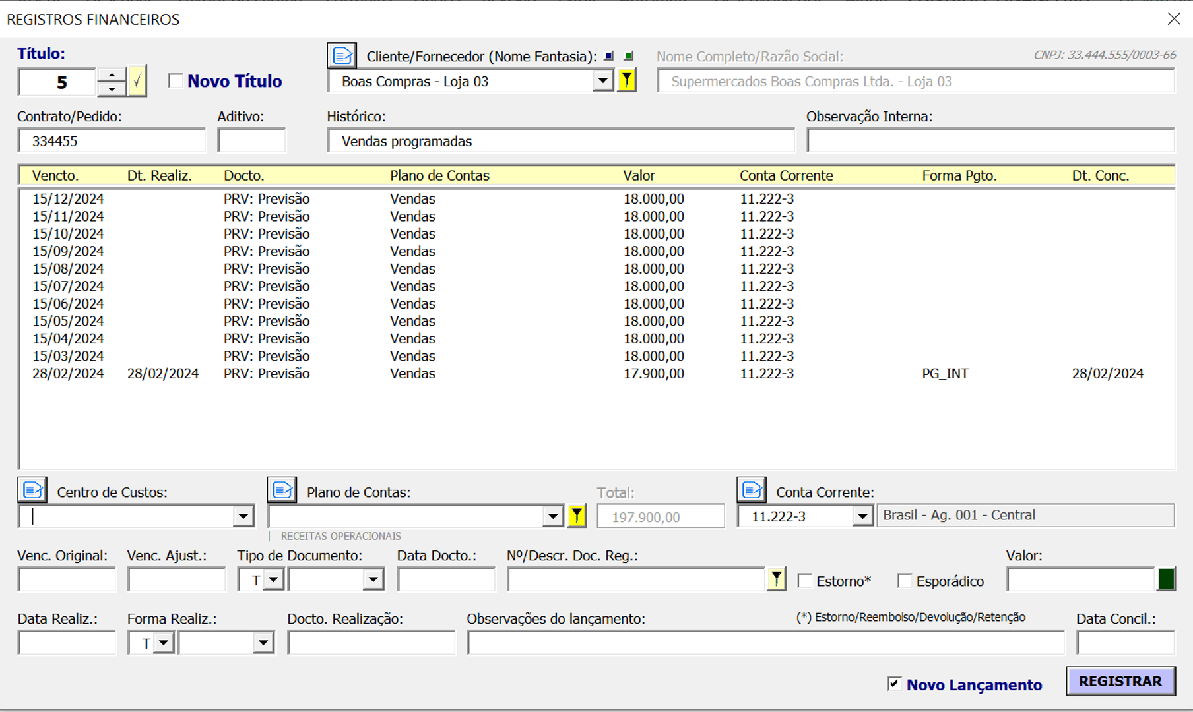Click the Observações do lançamento input field

[x=766, y=643]
